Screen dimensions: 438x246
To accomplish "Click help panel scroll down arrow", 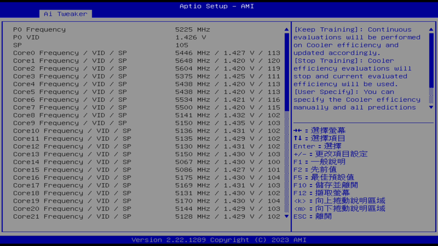I will [431, 107].
